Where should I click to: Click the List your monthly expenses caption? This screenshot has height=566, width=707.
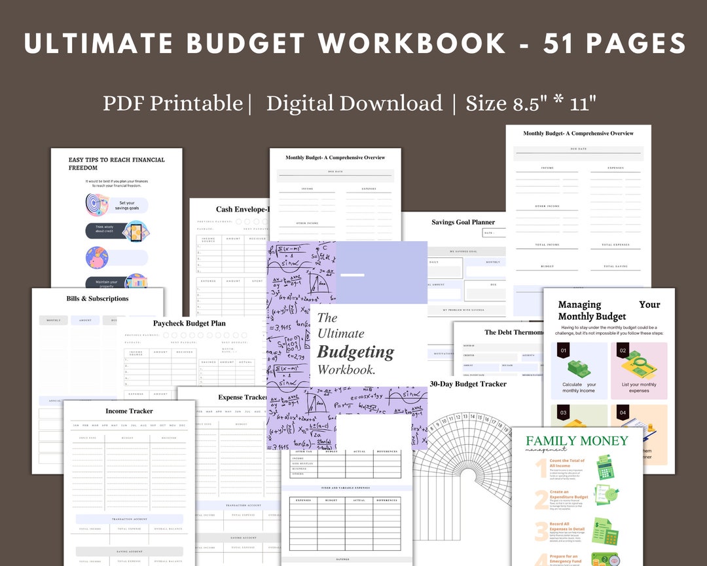(x=639, y=388)
